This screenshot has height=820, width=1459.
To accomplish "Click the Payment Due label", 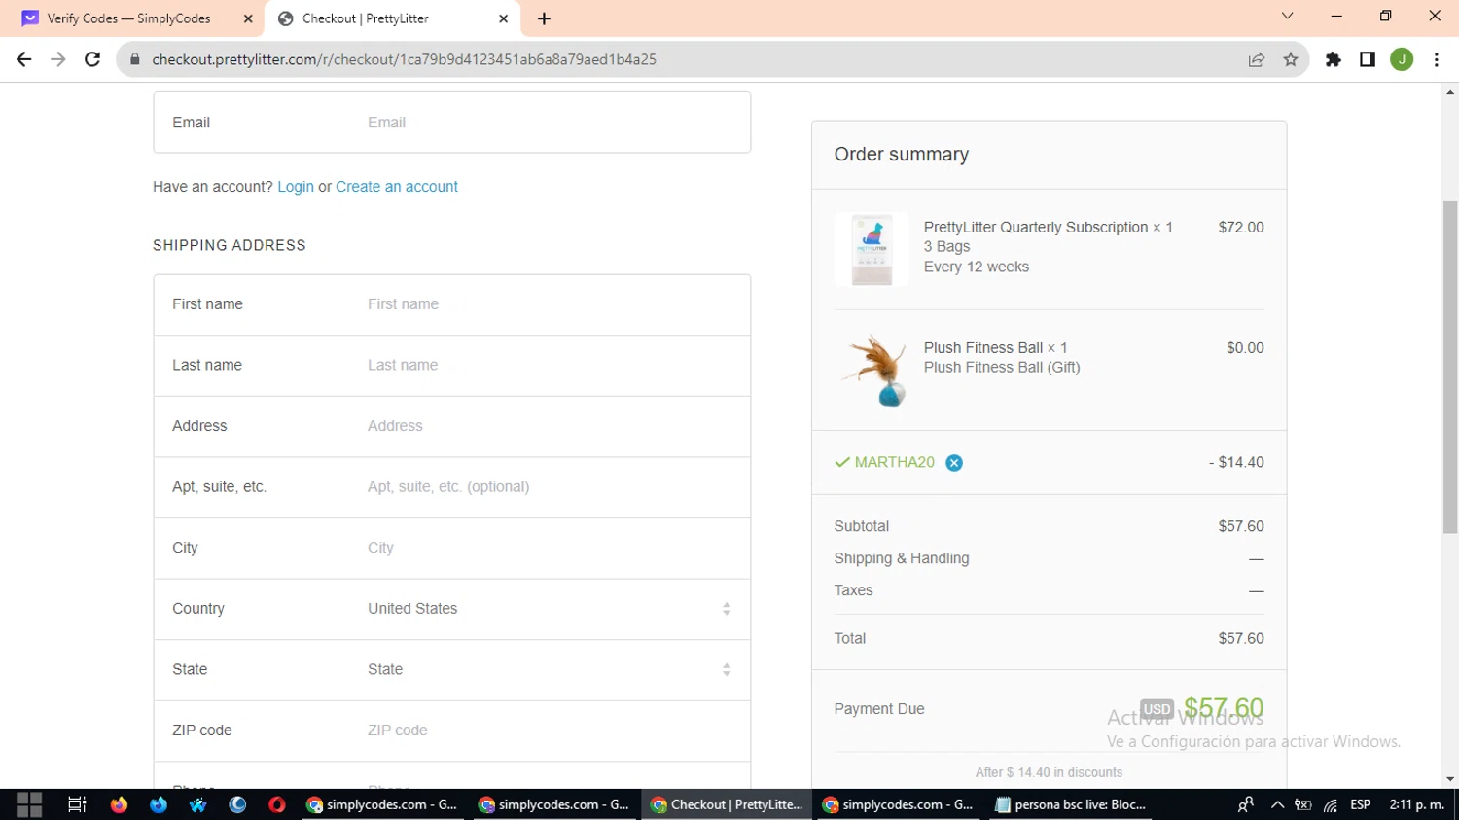I will pos(879,709).
